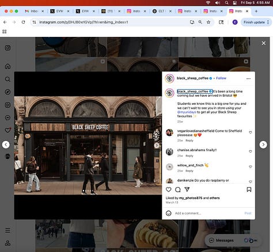273x252 pixels.
Task: Open emoji picker in comment box
Action: [x=169, y=213]
